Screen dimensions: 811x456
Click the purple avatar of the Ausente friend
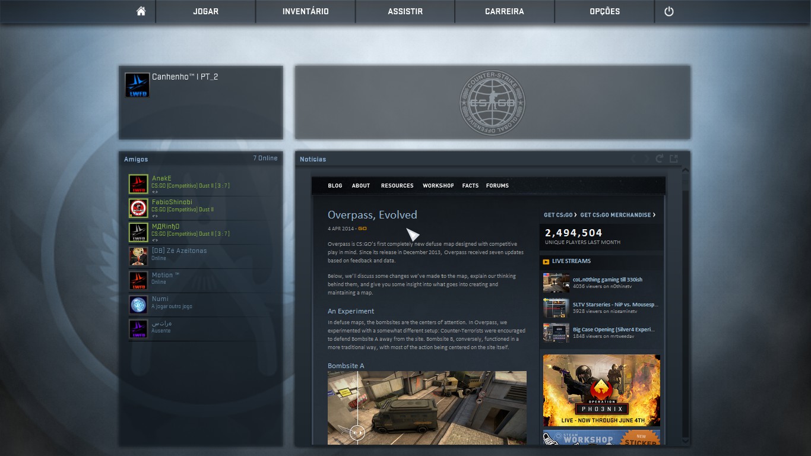138,329
